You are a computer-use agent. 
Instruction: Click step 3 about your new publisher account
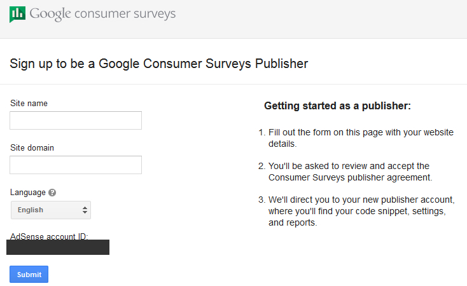[x=361, y=210]
